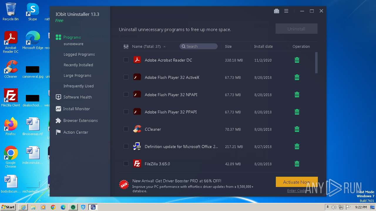
Task: Open Acrobat Reader DC desktop shortcut
Action: (x=11, y=42)
